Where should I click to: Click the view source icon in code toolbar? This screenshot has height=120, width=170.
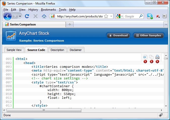tap(145, 57)
